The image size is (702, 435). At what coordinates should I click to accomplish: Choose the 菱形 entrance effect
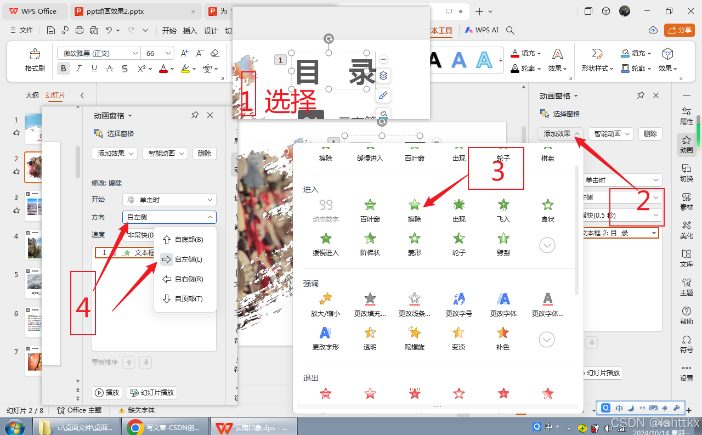[x=415, y=245]
